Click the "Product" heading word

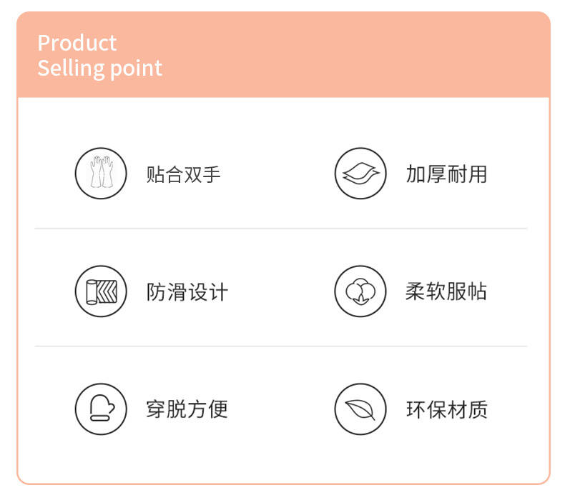pos(77,43)
